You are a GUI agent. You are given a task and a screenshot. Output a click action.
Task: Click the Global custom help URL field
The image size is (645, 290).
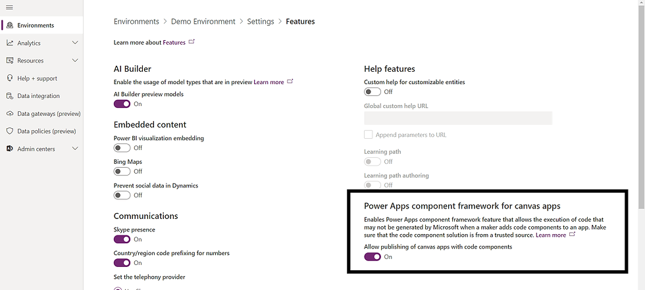coord(458,118)
